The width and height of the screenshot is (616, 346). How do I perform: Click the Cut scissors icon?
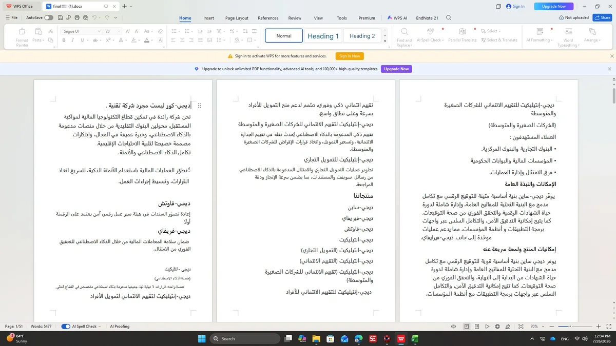point(50,31)
